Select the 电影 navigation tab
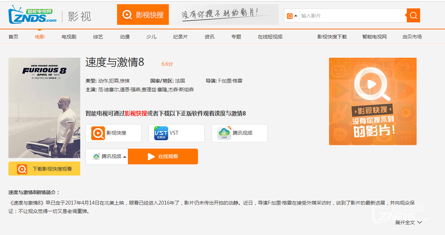Screen dimensions: 445x235 pyautogui.click(x=40, y=37)
